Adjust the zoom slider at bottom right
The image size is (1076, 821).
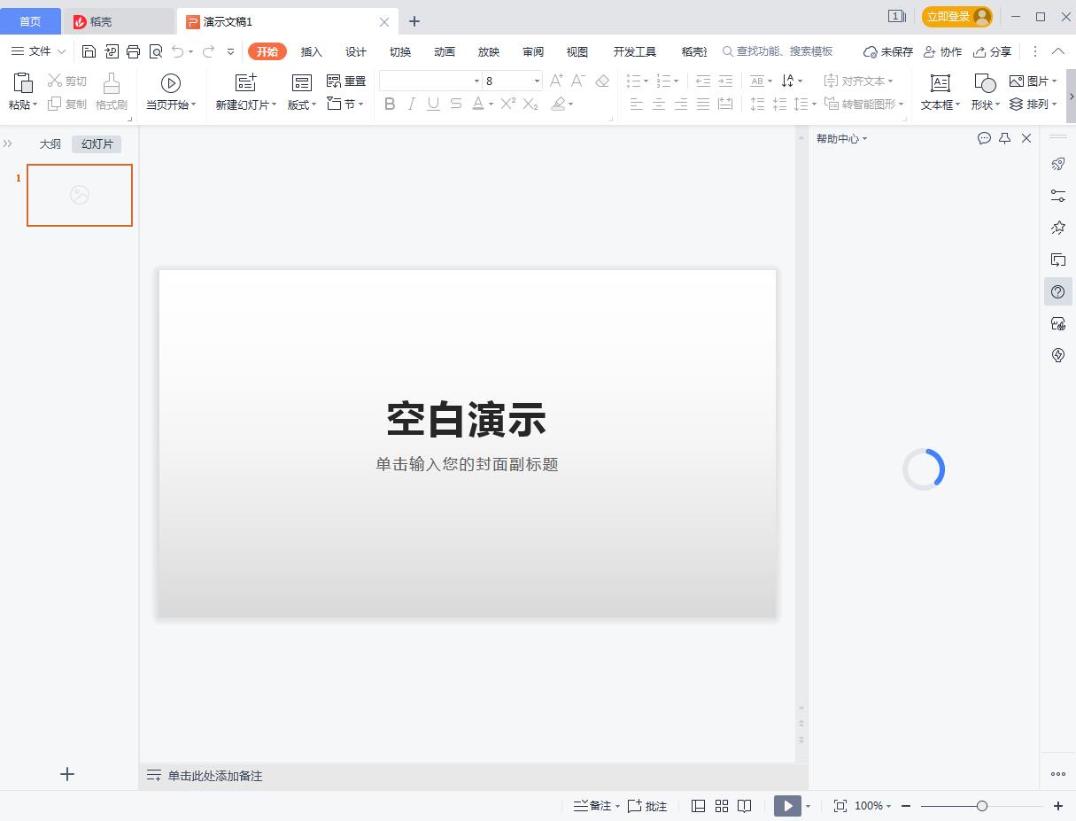(981, 806)
